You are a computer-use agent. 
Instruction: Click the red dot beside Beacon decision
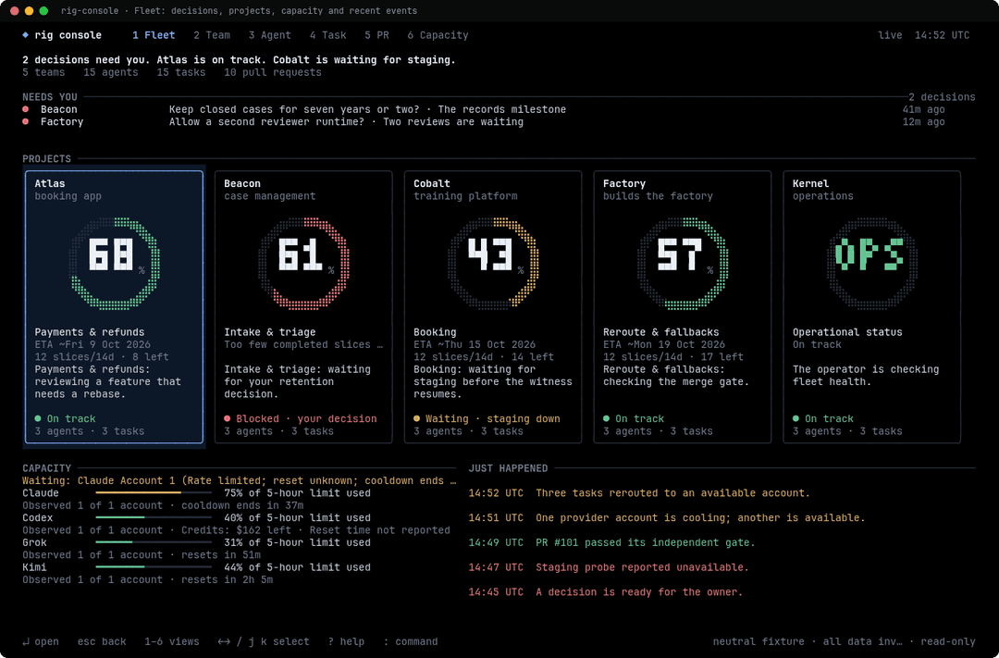[x=26, y=109]
